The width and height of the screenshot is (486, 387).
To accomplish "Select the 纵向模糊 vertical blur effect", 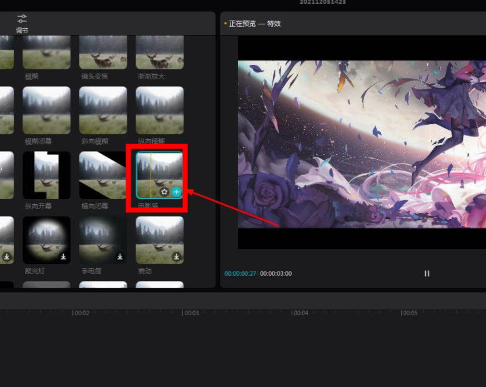I will pyautogui.click(x=159, y=110).
